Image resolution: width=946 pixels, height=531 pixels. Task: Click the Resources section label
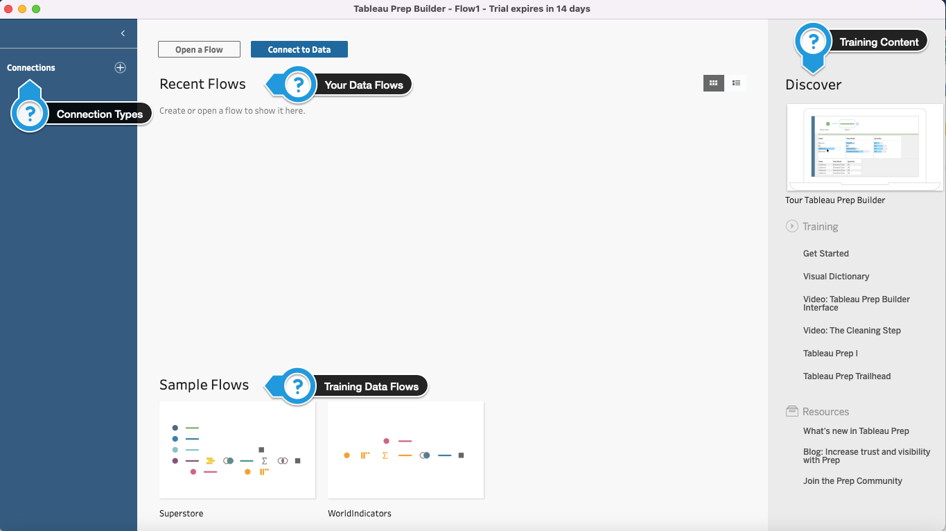point(825,412)
